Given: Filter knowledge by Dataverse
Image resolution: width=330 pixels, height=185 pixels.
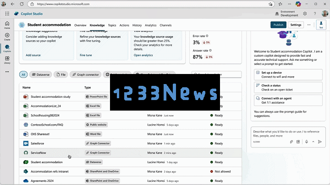Looking at the screenshot, I should [41, 74].
